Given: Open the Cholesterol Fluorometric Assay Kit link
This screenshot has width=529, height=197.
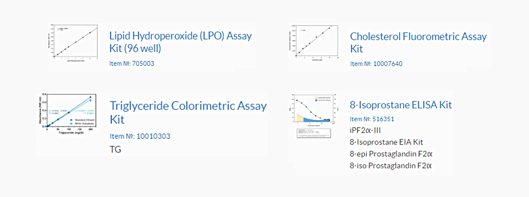Looking at the screenshot, I should coord(418,42).
